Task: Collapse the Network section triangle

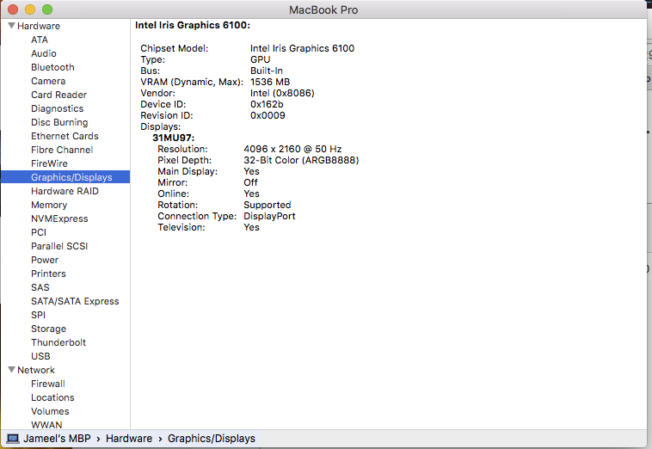Action: pyautogui.click(x=12, y=370)
